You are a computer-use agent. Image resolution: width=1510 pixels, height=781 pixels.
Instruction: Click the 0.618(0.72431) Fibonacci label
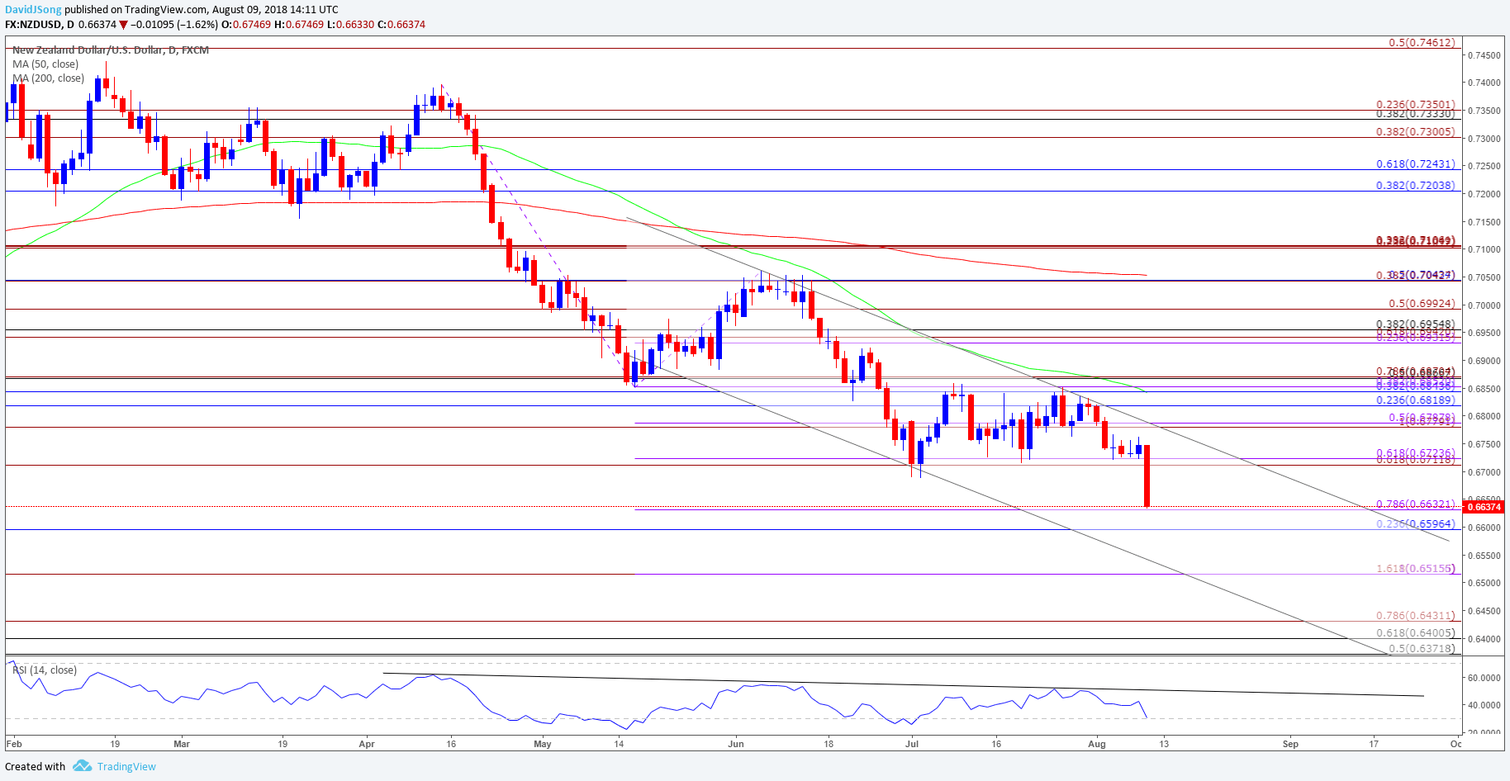1416,163
